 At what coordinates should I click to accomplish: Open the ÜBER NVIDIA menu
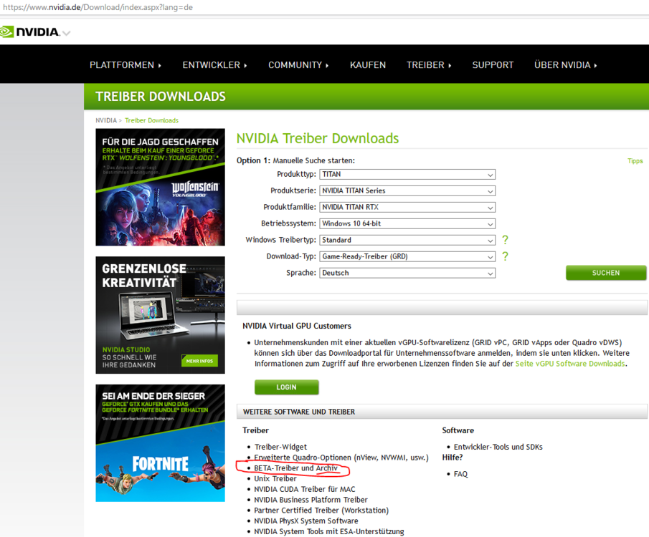(565, 65)
